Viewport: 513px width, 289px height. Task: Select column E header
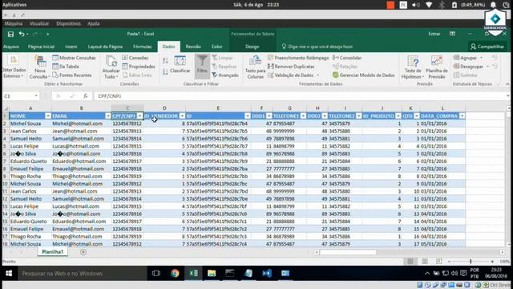pyautogui.click(x=218, y=108)
